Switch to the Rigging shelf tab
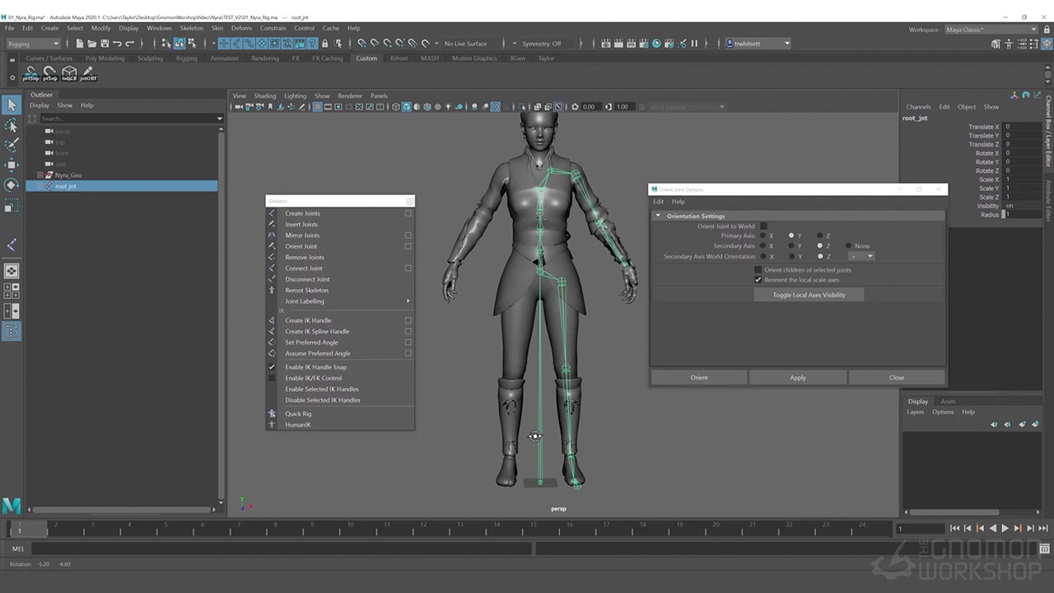This screenshot has width=1054, height=593. (x=186, y=58)
